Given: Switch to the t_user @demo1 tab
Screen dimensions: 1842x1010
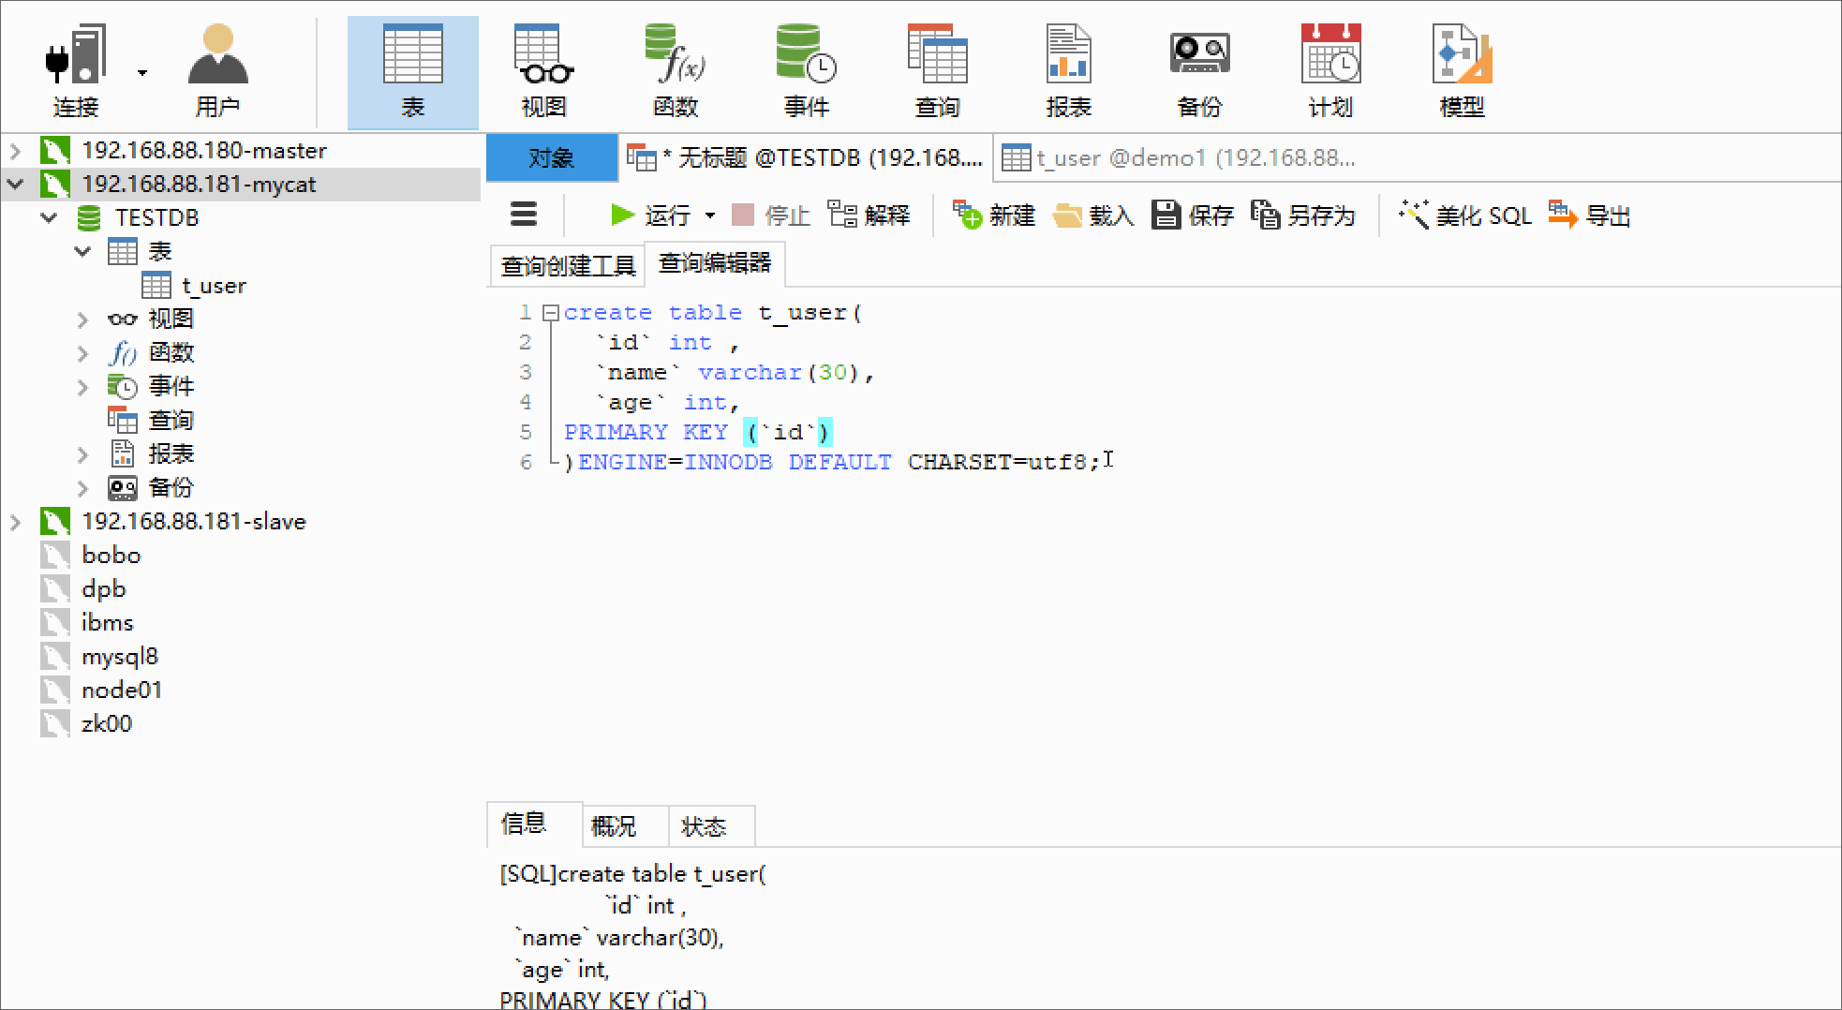Looking at the screenshot, I should pyautogui.click(x=1179, y=158).
